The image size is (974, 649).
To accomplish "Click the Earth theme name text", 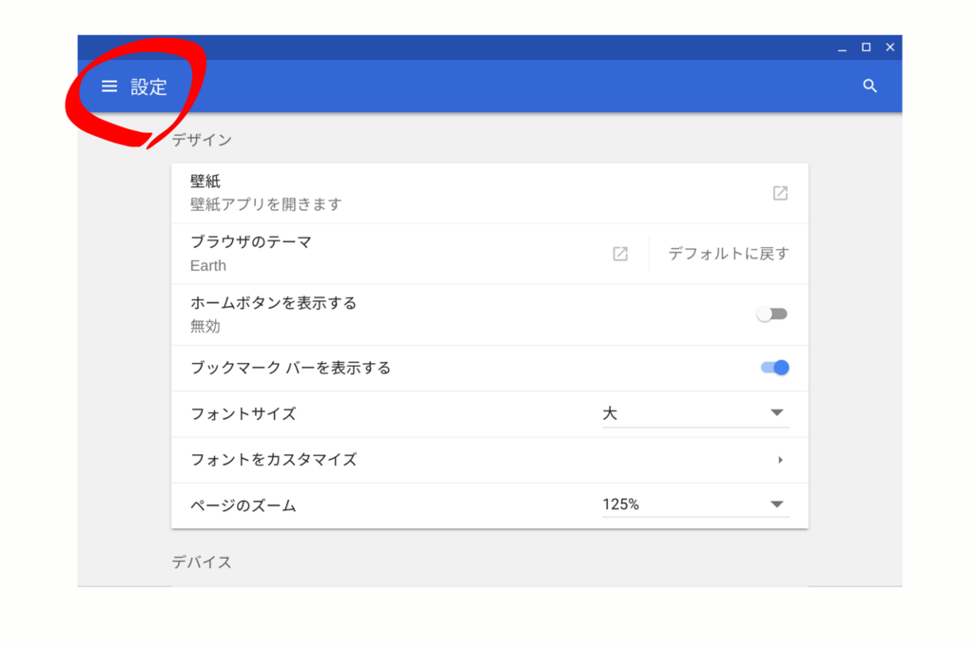I will (x=208, y=265).
